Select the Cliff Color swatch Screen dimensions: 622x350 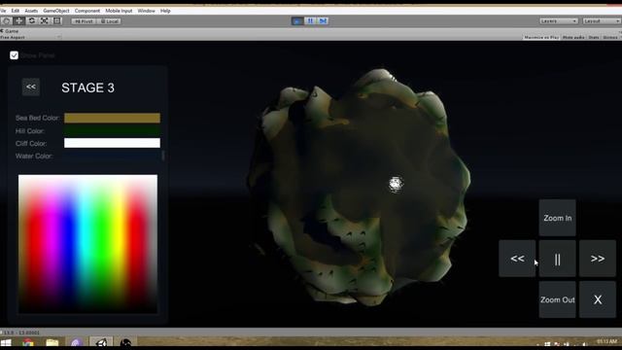113,143
